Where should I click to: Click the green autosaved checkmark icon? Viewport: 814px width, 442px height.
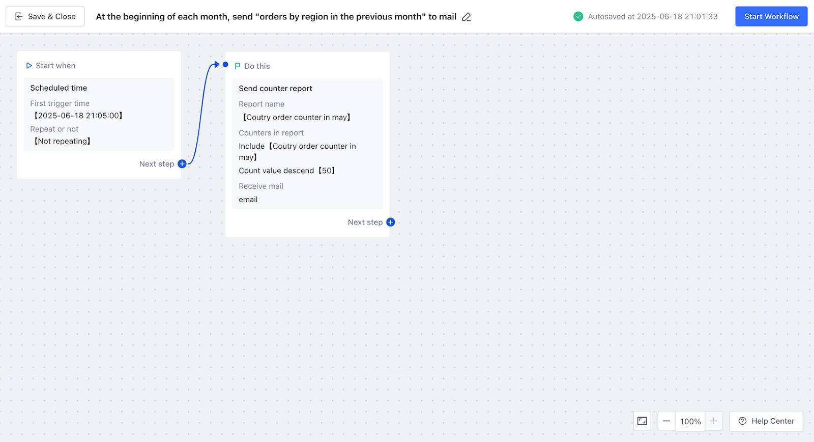click(x=578, y=16)
